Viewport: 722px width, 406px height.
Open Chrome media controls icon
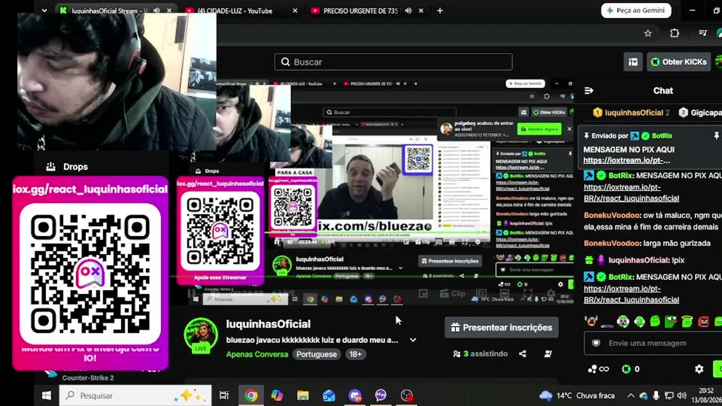tap(703, 34)
